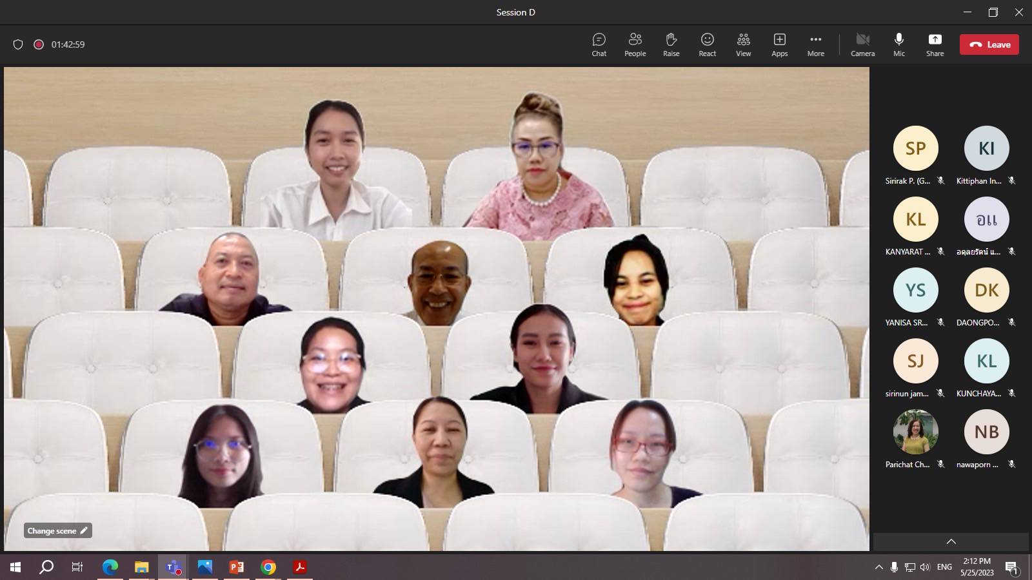Select Parichat Ch photo avatar
Screen dimensions: 1032x580
pos(915,432)
